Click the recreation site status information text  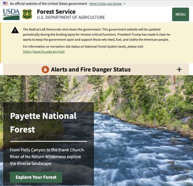coord(83,46)
